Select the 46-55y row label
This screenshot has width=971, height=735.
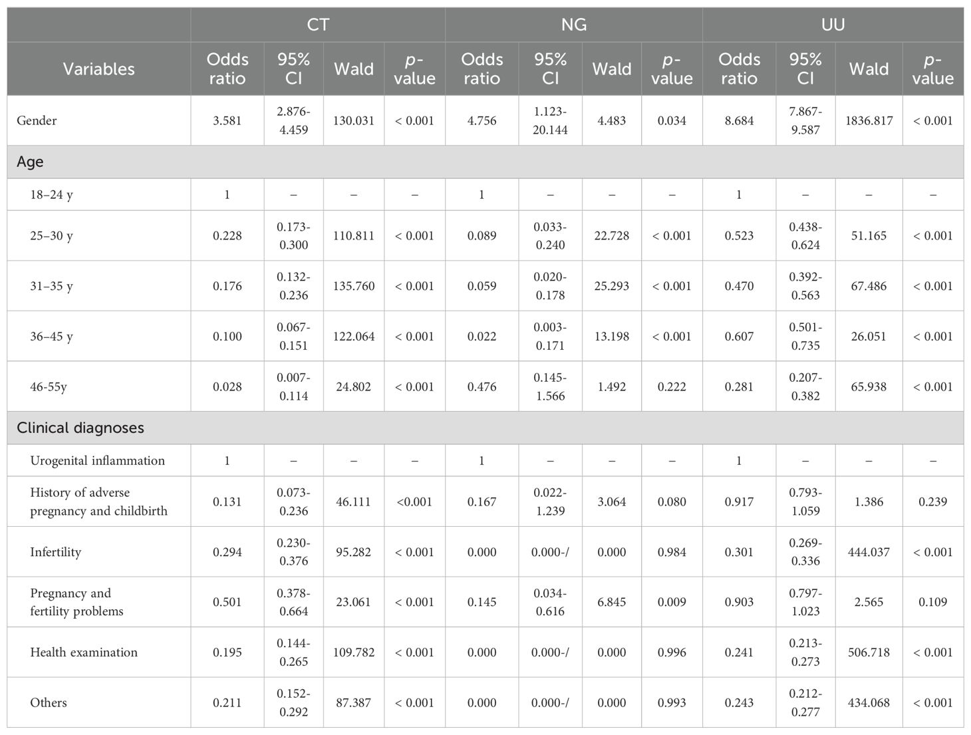tap(49, 386)
